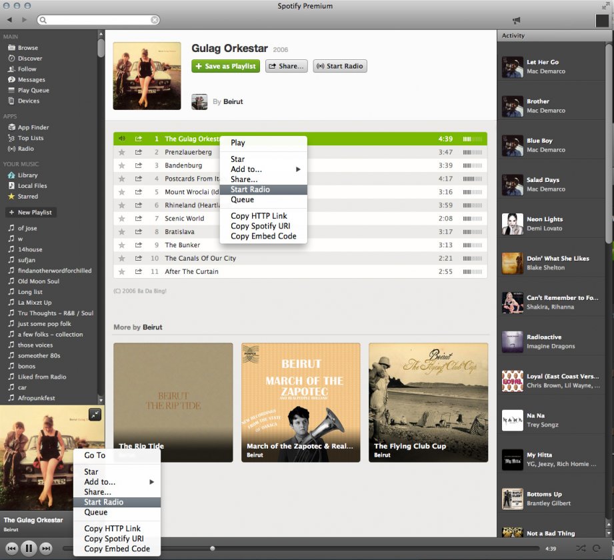The width and height of the screenshot is (614, 560).
Task: Star The Bunker track
Action: (122, 245)
